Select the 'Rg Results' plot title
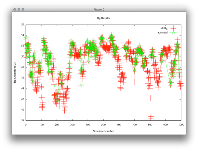 pos(103,18)
